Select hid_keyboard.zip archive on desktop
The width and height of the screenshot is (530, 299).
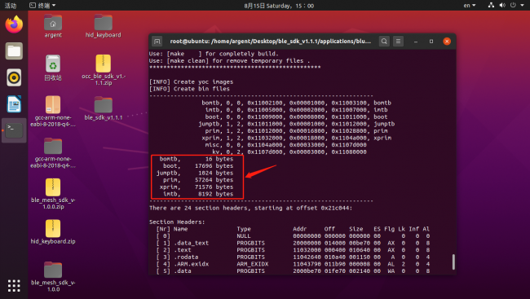[53, 231]
